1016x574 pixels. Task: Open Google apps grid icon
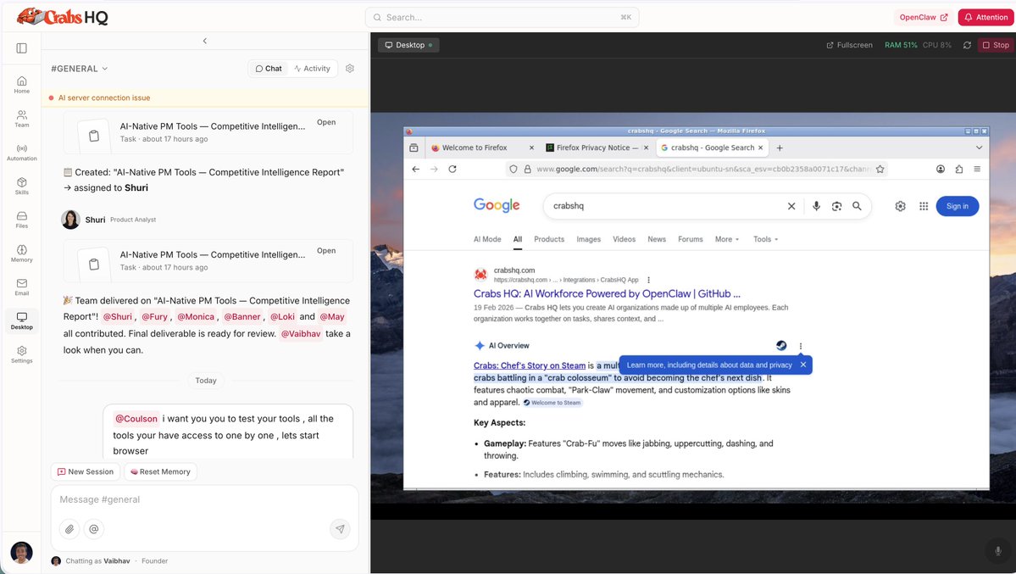[x=924, y=205]
